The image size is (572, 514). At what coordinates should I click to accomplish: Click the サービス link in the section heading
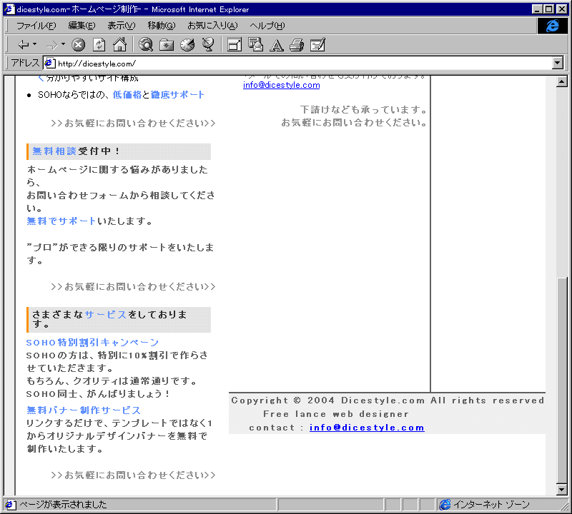(x=106, y=314)
